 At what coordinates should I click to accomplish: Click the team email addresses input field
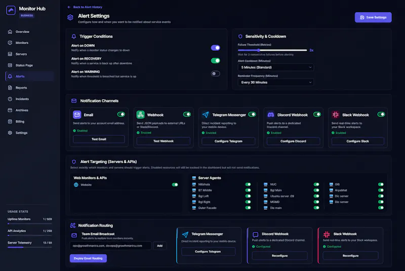tap(110, 246)
